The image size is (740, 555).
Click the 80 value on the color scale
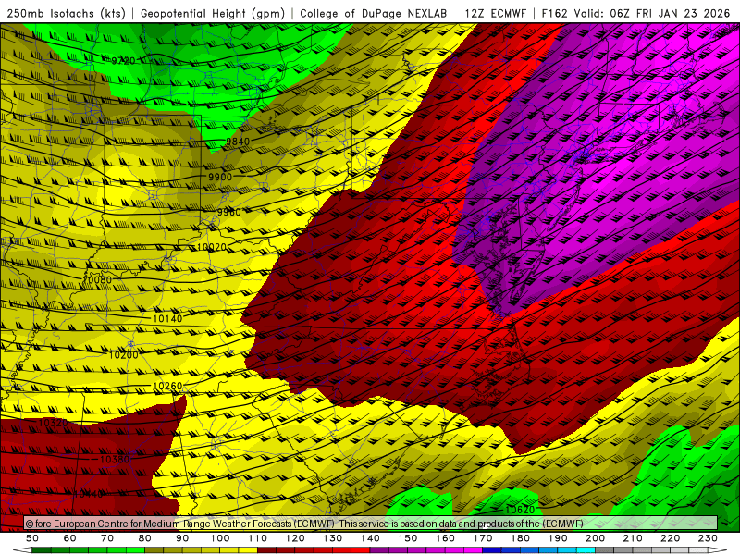145,538
